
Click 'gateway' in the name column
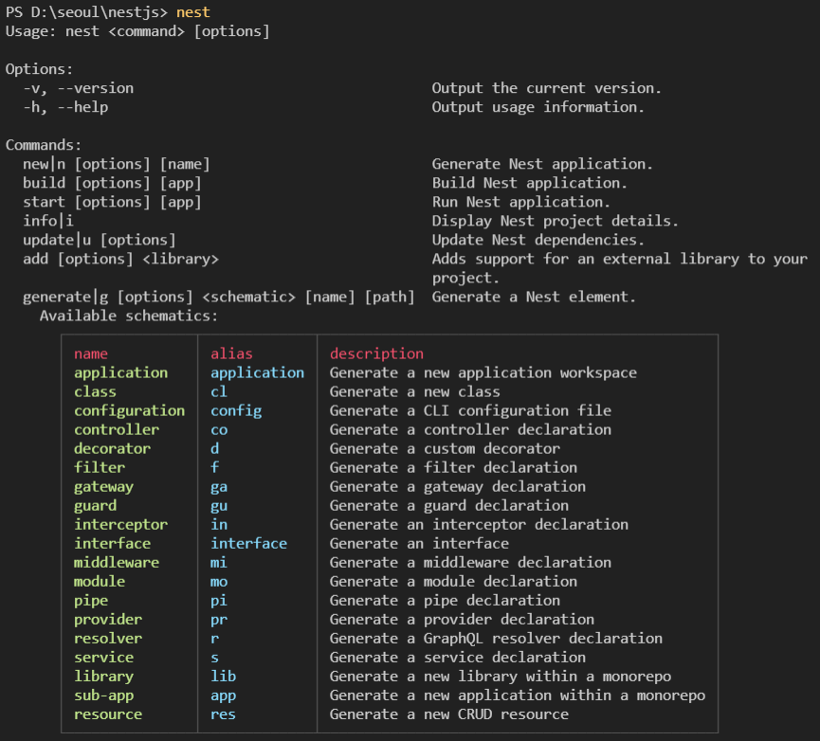coord(103,487)
